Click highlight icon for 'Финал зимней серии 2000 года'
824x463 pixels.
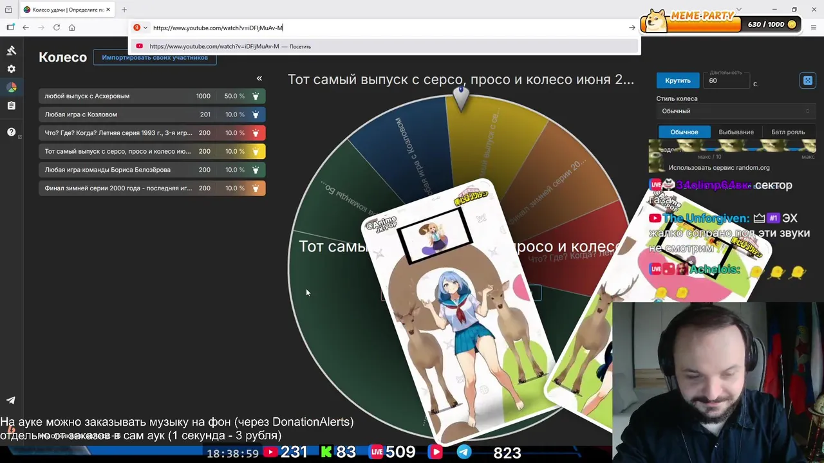click(x=256, y=188)
